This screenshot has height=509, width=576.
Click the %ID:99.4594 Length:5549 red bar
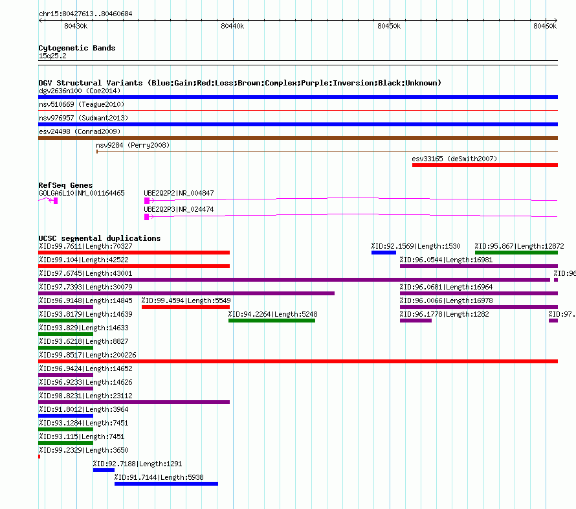[x=186, y=307]
